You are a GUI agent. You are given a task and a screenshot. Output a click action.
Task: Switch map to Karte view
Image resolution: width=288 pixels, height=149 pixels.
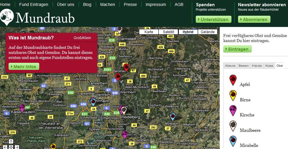149,32
